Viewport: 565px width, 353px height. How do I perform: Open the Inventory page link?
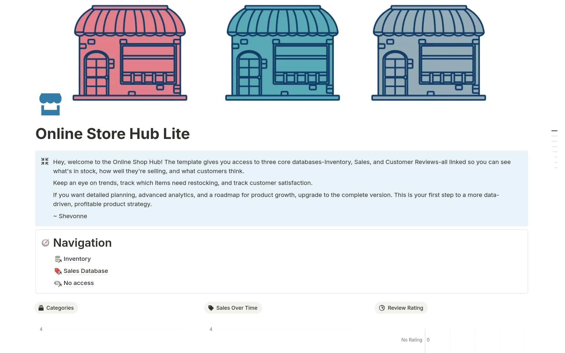tap(77, 259)
